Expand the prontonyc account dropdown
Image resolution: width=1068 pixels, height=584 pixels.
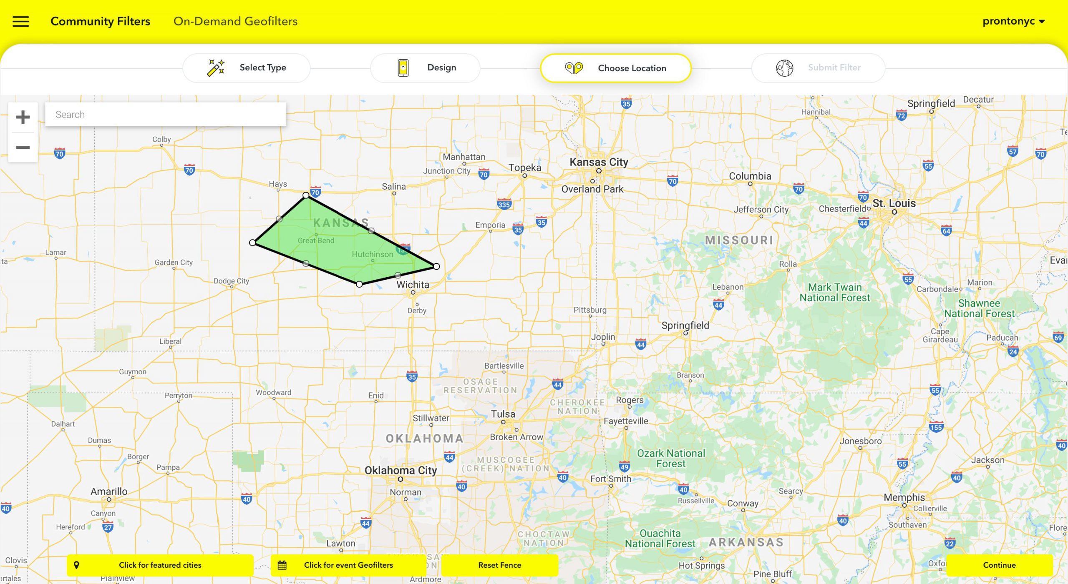pyautogui.click(x=1013, y=21)
